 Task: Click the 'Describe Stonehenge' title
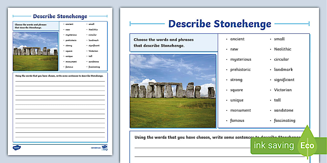click(x=219, y=24)
